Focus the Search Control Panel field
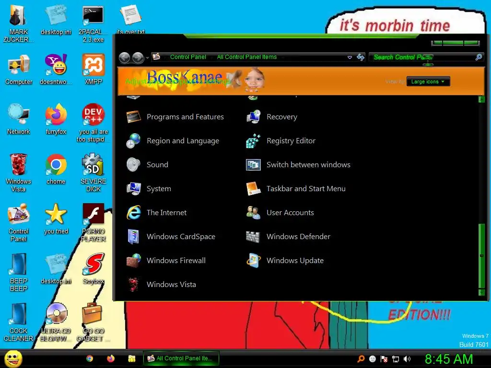The height and width of the screenshot is (368, 491). pyautogui.click(x=426, y=57)
